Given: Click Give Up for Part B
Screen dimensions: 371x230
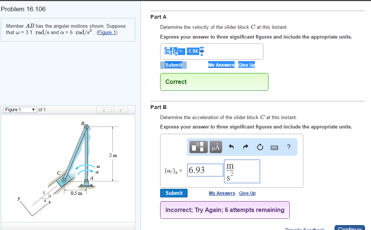Looking at the screenshot, I should (247, 193).
